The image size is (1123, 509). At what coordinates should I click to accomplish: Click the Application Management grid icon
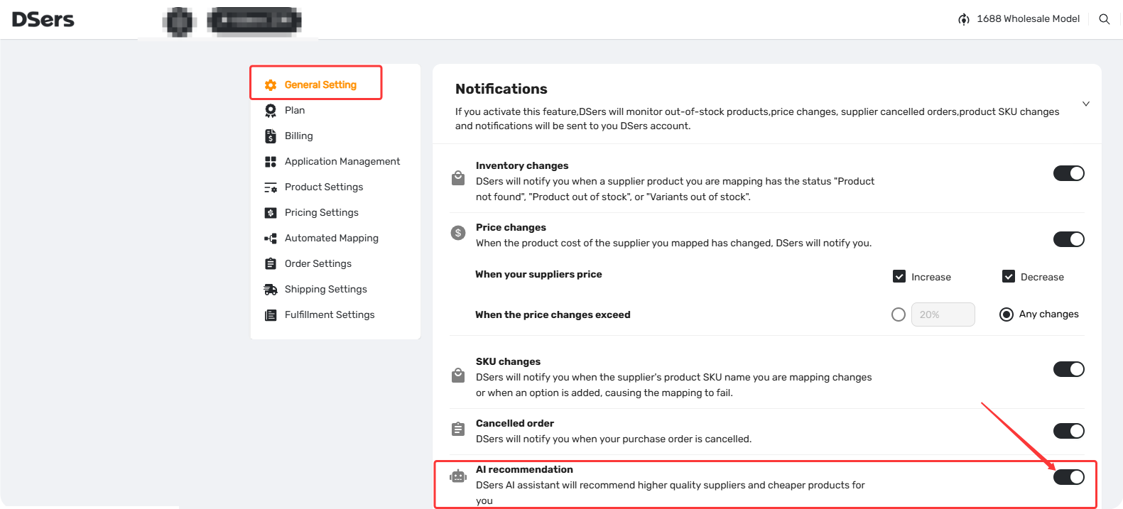click(271, 162)
